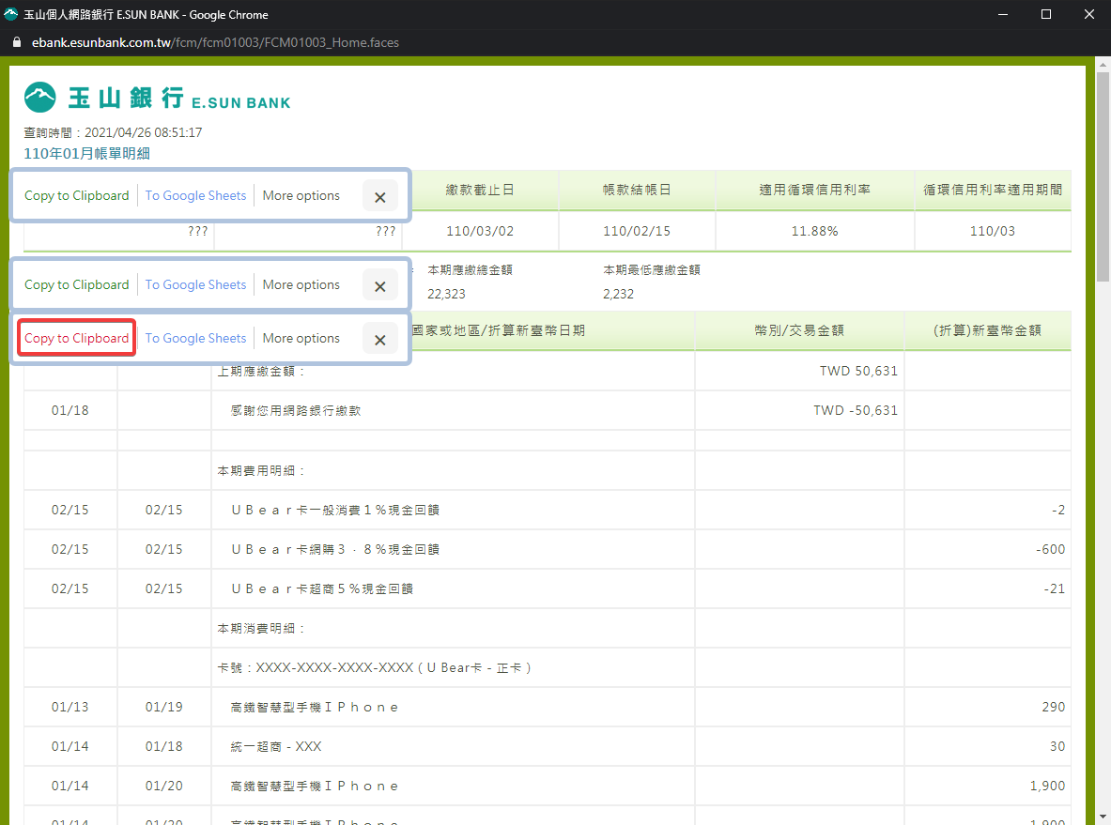Click the 本期應繳總金額 label

(x=470, y=269)
